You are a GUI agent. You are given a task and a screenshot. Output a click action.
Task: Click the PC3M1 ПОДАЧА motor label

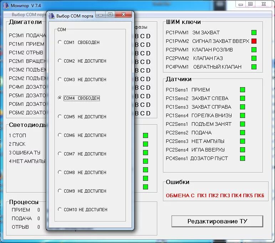point(27,35)
